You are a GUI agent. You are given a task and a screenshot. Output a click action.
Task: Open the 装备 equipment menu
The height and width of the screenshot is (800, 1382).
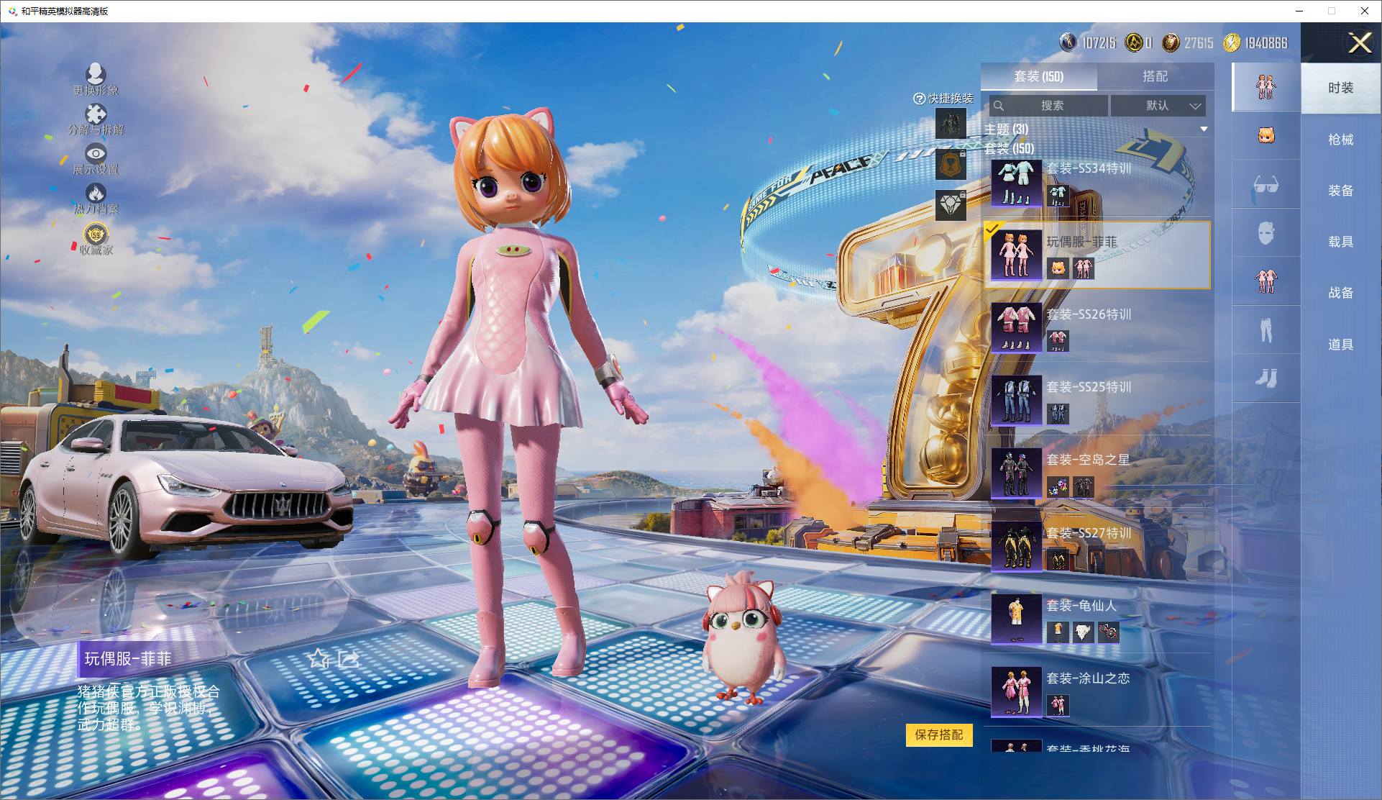click(1341, 191)
